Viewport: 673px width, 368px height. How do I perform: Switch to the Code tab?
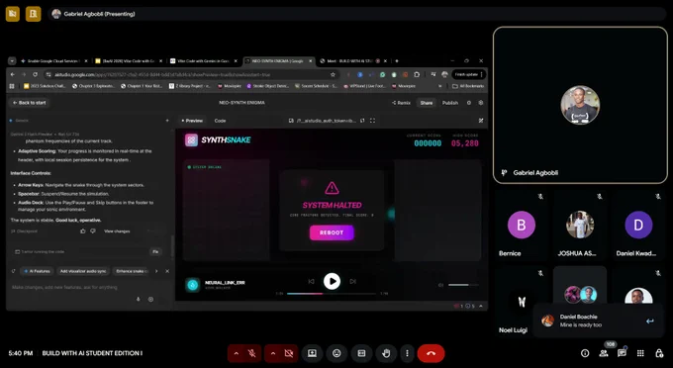220,121
